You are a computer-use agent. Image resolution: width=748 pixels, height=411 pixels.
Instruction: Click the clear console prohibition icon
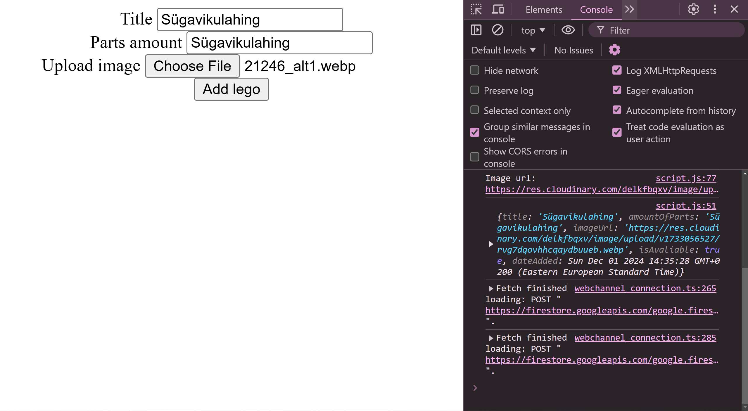[x=497, y=30]
